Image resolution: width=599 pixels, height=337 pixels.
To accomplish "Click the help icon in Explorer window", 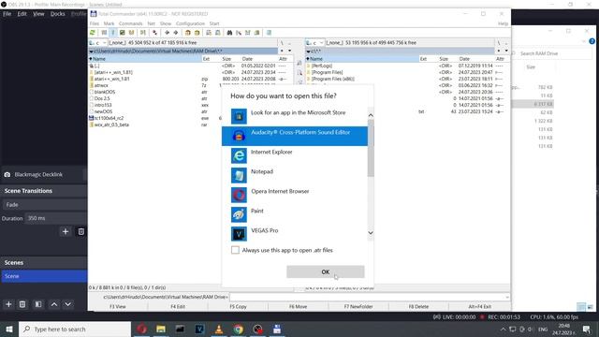I will tap(592, 41).
